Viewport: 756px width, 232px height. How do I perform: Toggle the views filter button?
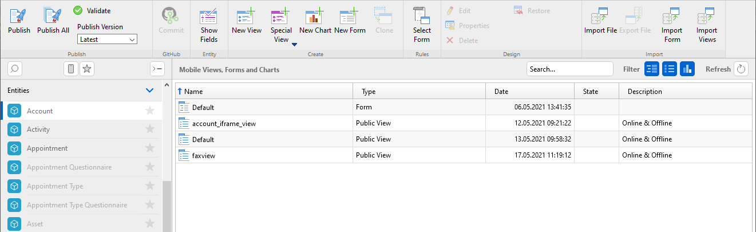click(670, 69)
